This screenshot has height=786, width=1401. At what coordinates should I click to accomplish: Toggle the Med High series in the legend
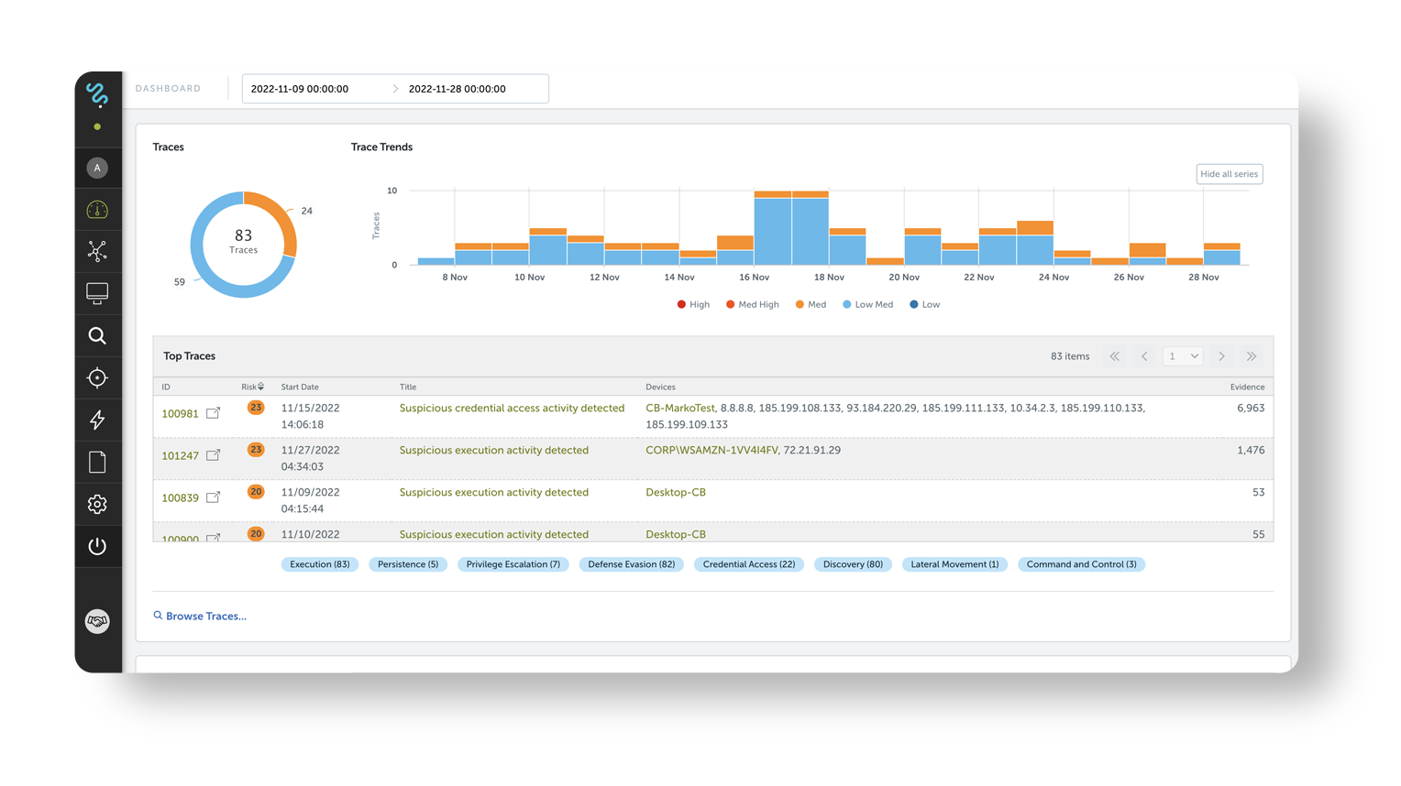pos(752,304)
